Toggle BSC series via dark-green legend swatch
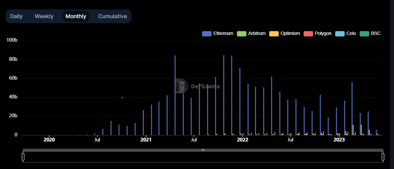The height and width of the screenshot is (169, 394). coord(364,33)
